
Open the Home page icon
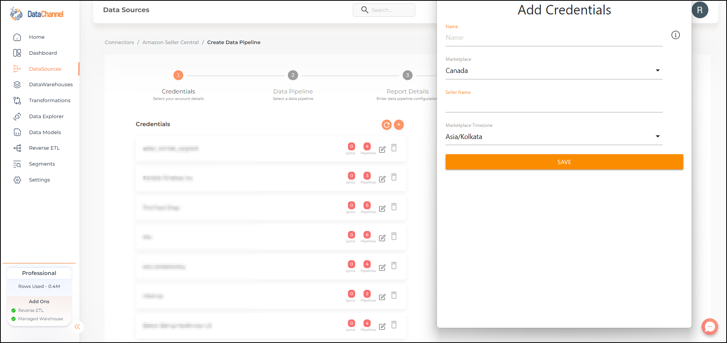[x=17, y=37]
